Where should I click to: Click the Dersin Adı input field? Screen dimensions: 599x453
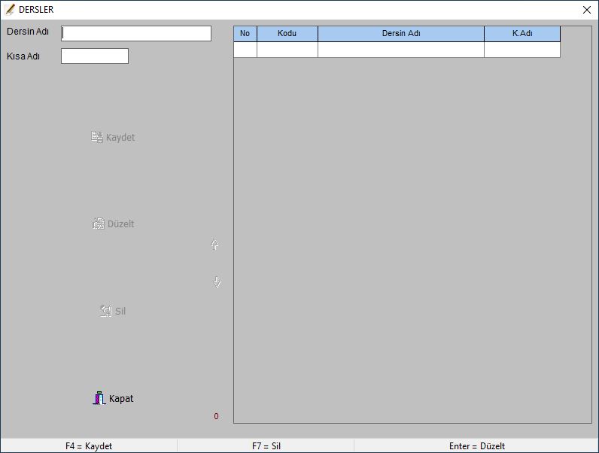(x=136, y=34)
